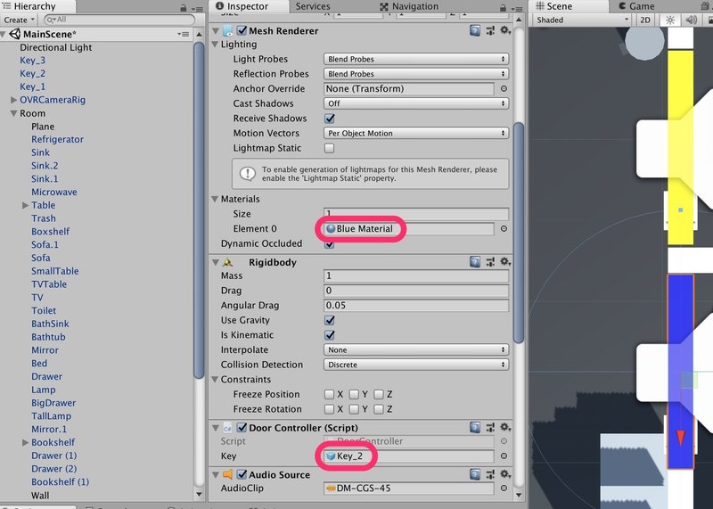
Task: Open Light Probes dropdown
Action: [416, 59]
